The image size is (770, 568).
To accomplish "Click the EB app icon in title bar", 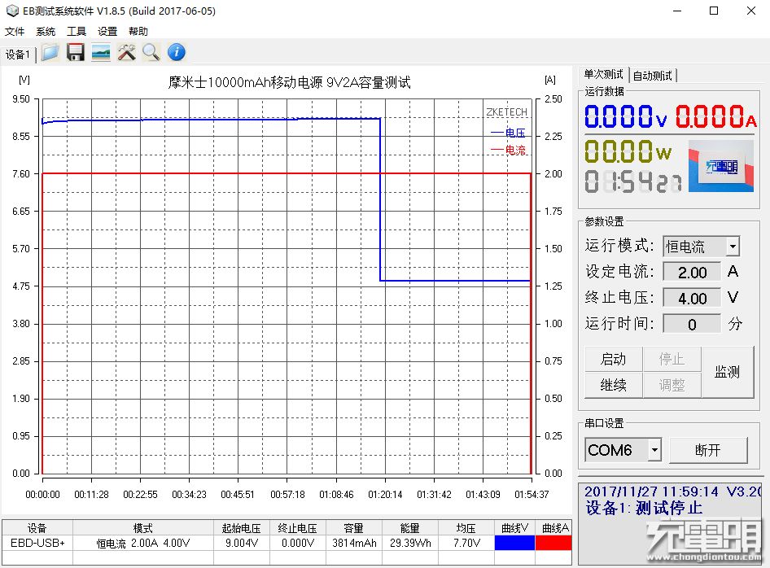I will click(11, 11).
